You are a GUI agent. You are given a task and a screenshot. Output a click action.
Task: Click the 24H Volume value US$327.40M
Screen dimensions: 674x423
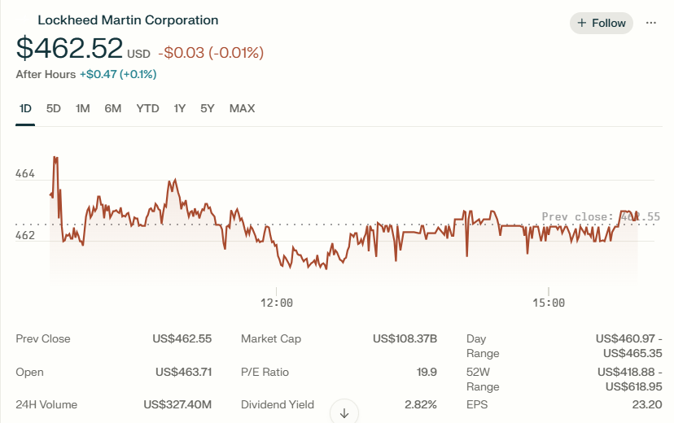pos(177,404)
